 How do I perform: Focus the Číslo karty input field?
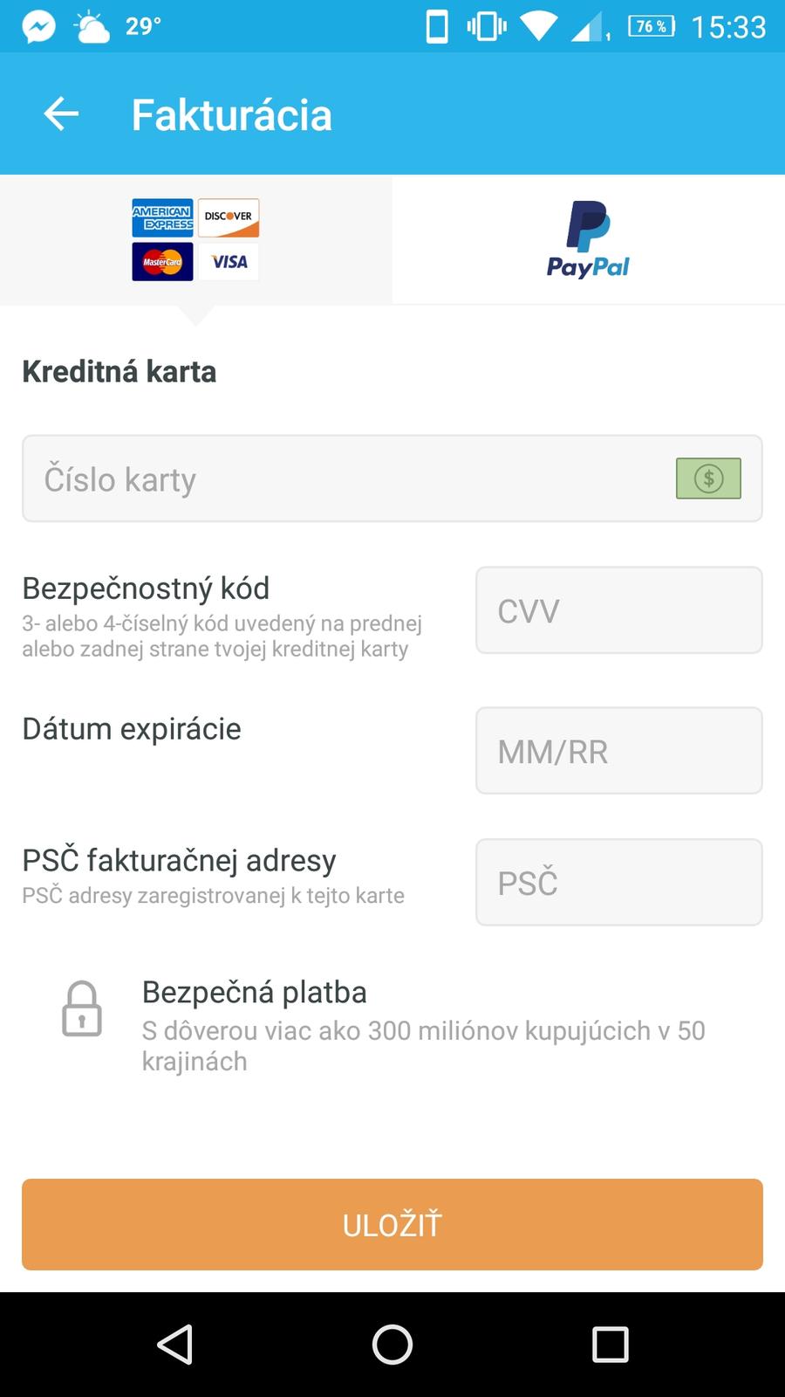click(x=349, y=478)
